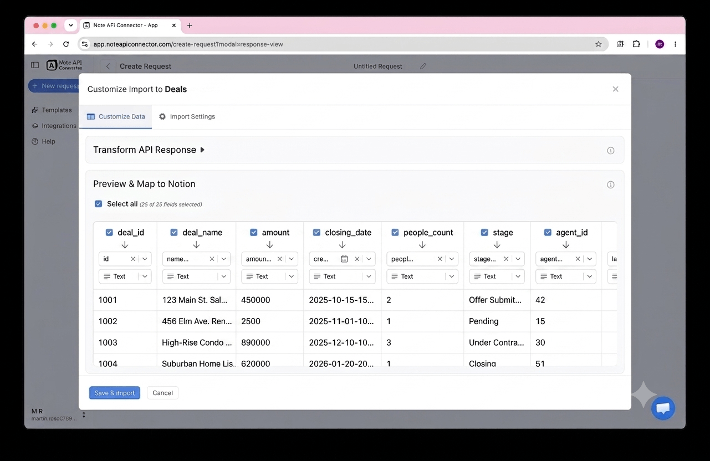
Task: Open the browser extensions puzzle icon
Action: [x=636, y=44]
